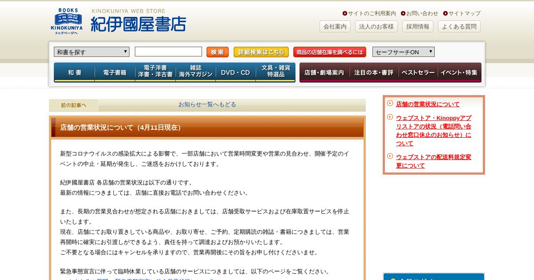Image resolution: width=534 pixels, height=280 pixels.
Task: Select the 電子書籍 navigation tab
Action: (115, 72)
